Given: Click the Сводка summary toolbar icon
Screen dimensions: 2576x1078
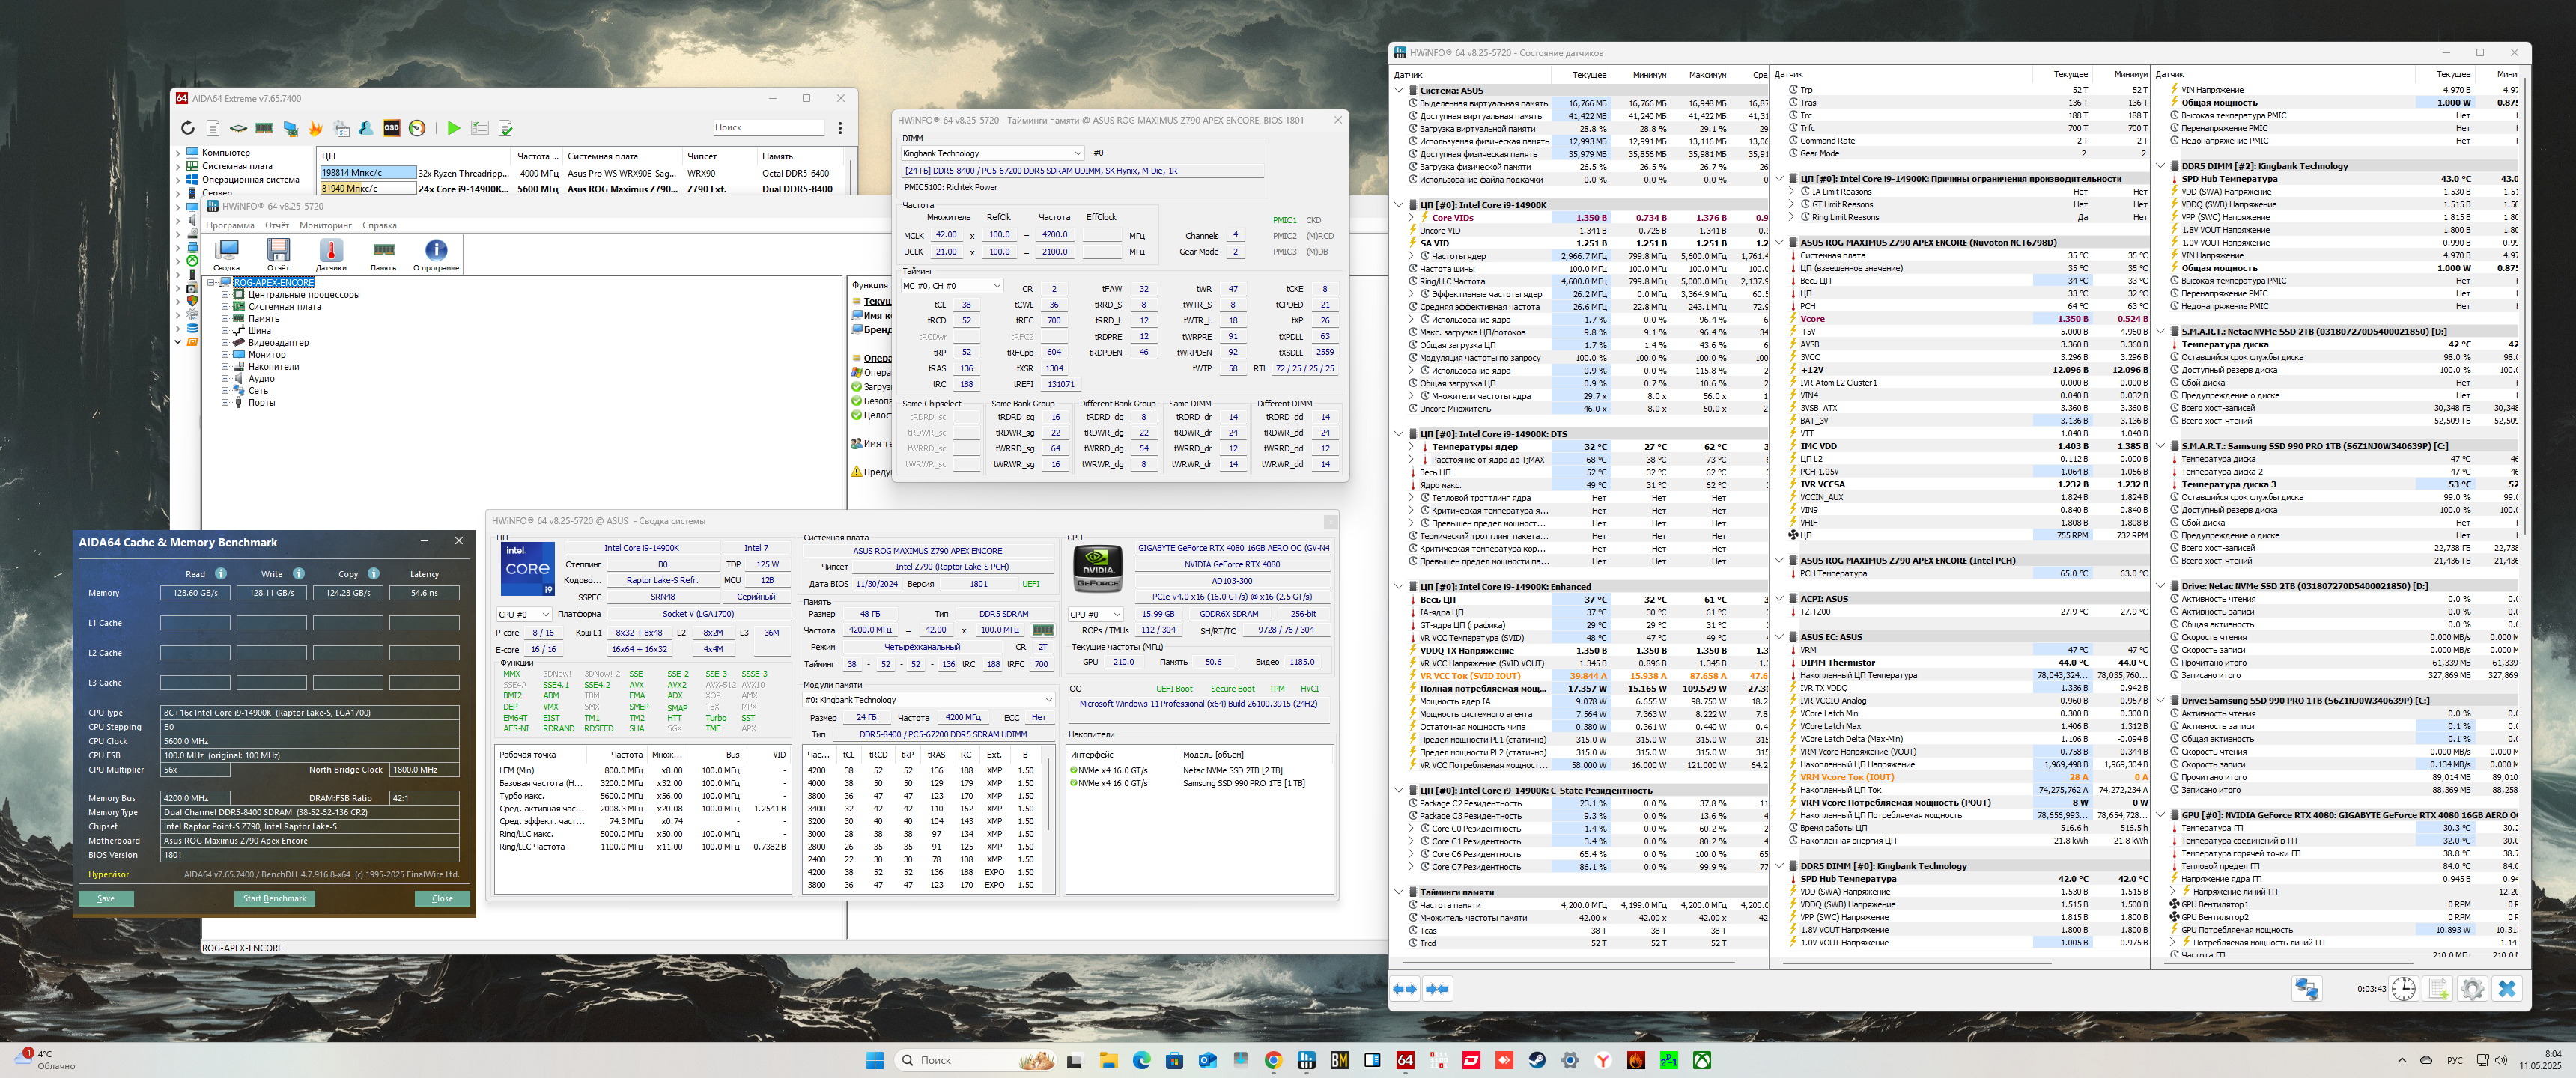Looking at the screenshot, I should [x=227, y=251].
